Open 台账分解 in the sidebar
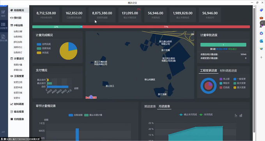 click(x=18, y=31)
